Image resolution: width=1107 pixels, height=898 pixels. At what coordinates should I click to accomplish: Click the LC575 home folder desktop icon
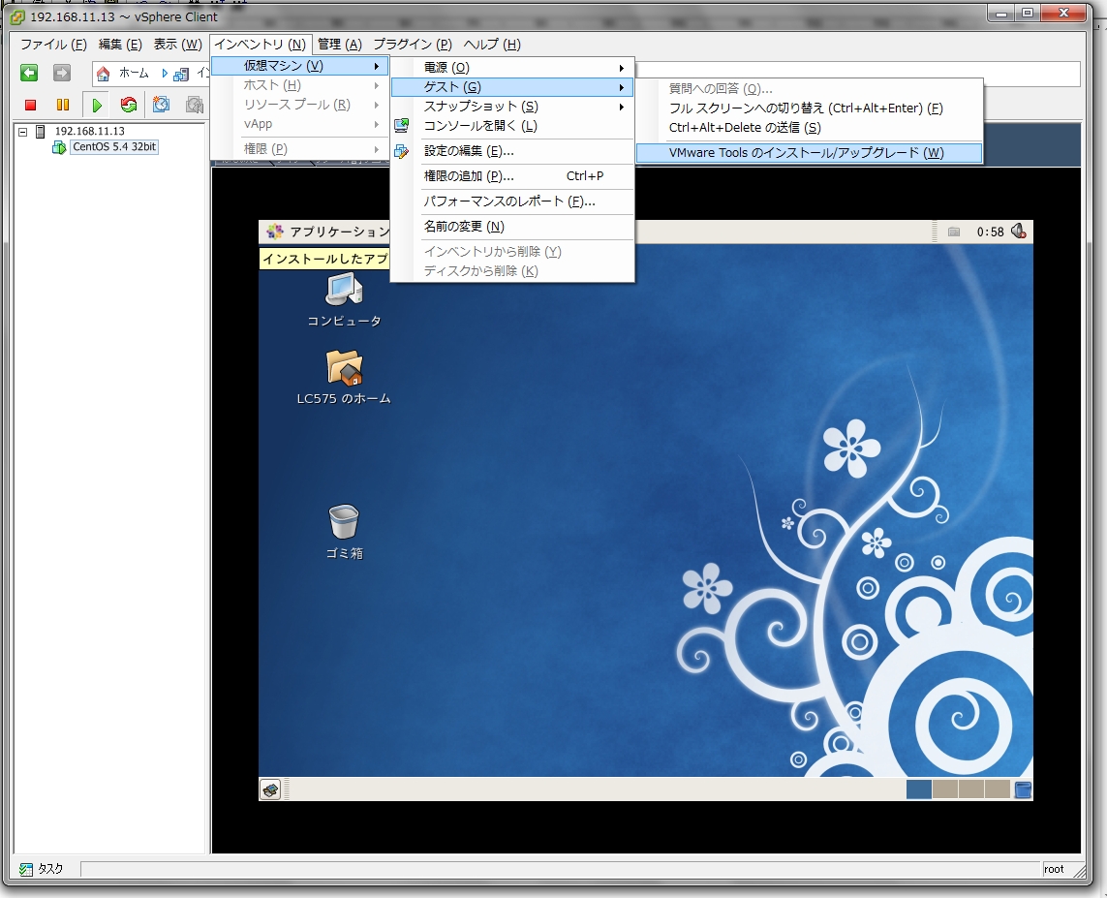(x=344, y=368)
